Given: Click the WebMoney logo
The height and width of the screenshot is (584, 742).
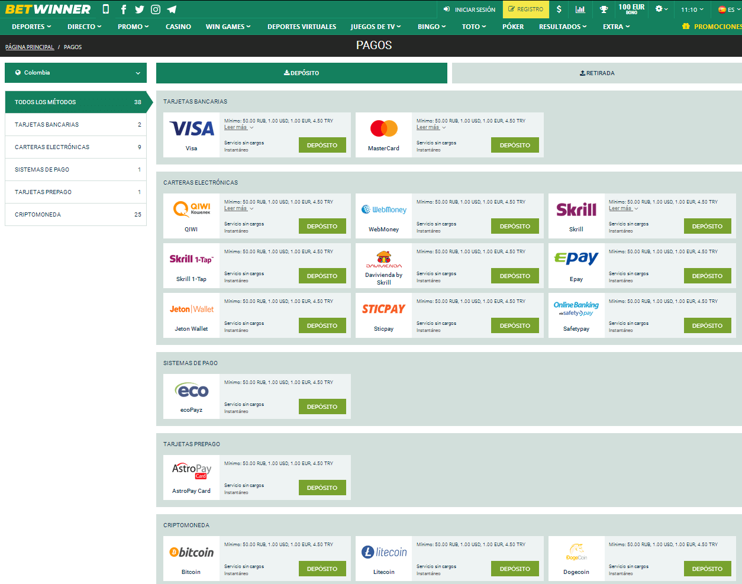Looking at the screenshot, I should [384, 209].
